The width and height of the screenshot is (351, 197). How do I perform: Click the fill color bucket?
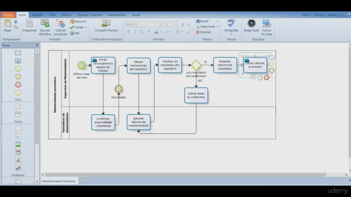point(167,32)
